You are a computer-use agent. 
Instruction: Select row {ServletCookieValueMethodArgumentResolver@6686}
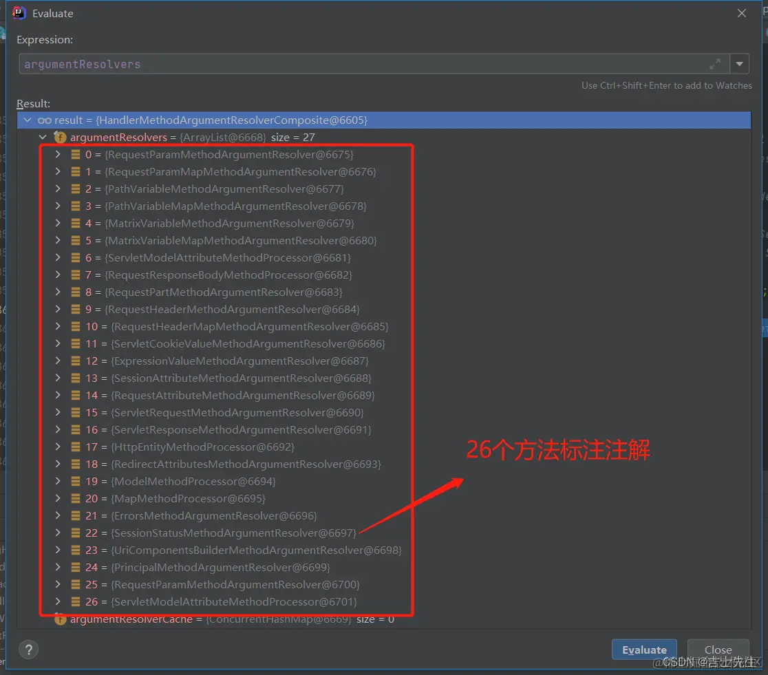(x=384, y=343)
